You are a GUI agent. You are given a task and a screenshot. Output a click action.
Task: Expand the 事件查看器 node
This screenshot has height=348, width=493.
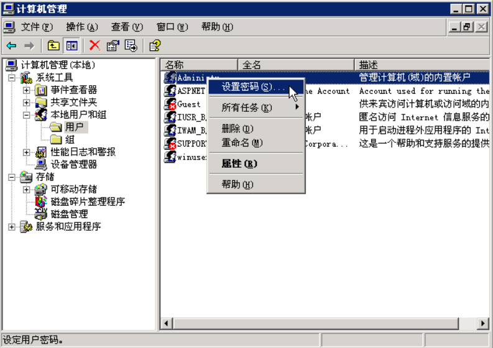[x=26, y=90]
